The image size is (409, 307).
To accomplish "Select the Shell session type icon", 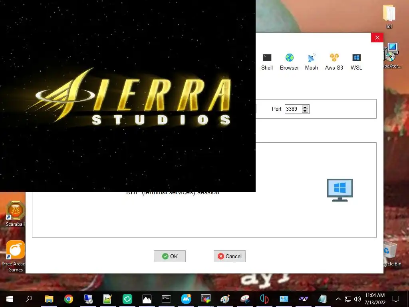I will pyautogui.click(x=267, y=62).
